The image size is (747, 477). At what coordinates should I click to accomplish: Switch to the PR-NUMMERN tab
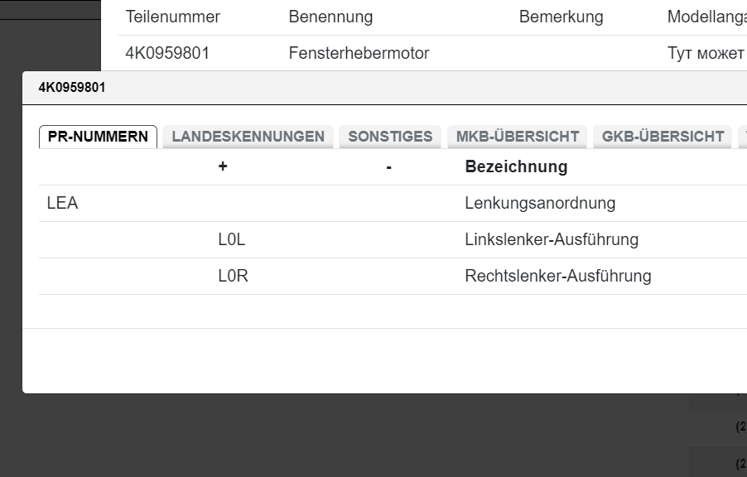[x=98, y=137]
